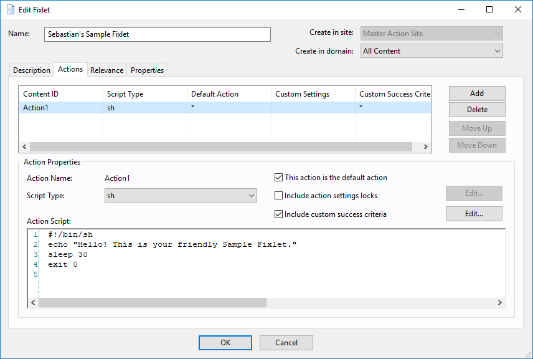533x359 pixels.
Task: Click right scroll arrow of Action Script editor
Action: click(x=499, y=302)
